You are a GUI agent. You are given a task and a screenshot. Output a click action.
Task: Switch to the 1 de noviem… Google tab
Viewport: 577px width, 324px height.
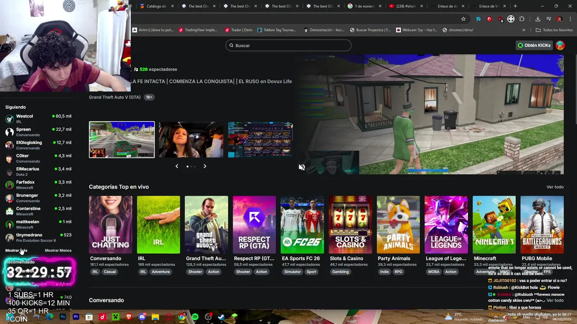pyautogui.click(x=365, y=6)
